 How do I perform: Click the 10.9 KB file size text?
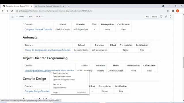click(39, 17)
